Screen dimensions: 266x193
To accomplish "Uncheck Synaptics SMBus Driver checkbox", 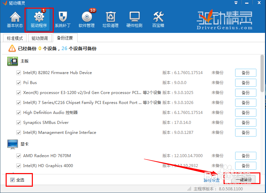I will coord(19,123).
